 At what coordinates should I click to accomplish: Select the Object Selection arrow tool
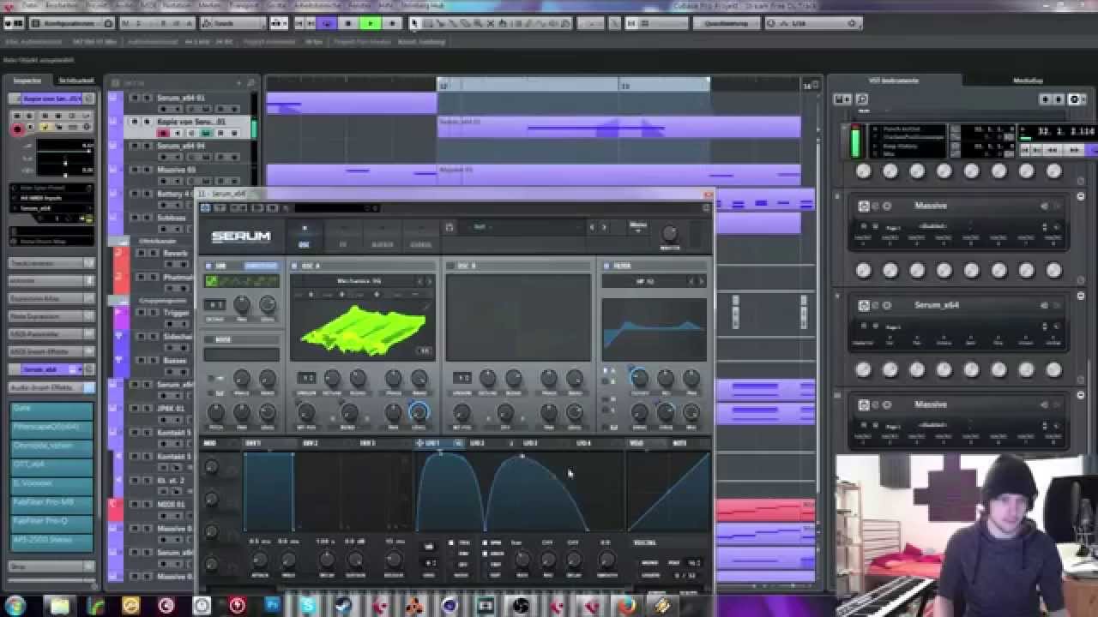point(415,24)
